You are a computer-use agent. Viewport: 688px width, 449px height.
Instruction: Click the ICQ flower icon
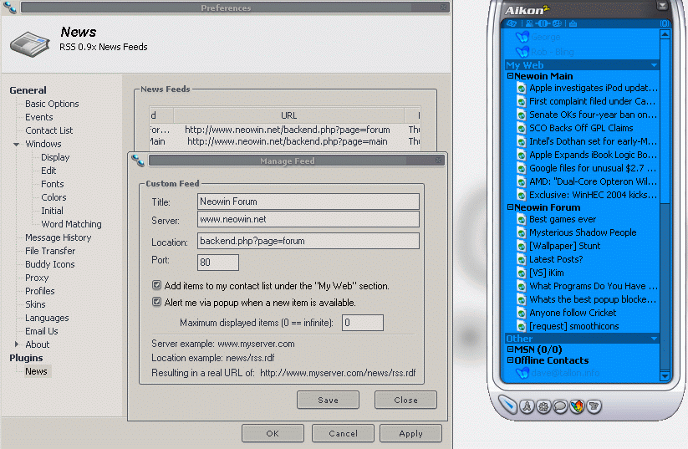(543, 407)
